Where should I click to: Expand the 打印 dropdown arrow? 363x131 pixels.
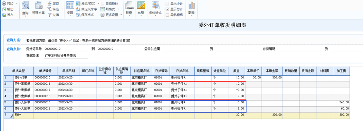17,3
